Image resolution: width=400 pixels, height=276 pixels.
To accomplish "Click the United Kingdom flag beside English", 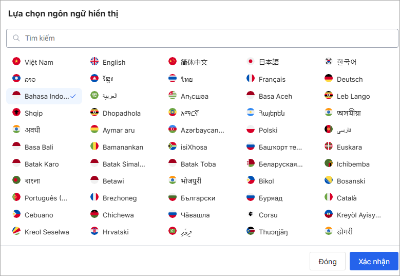I will pos(94,61).
